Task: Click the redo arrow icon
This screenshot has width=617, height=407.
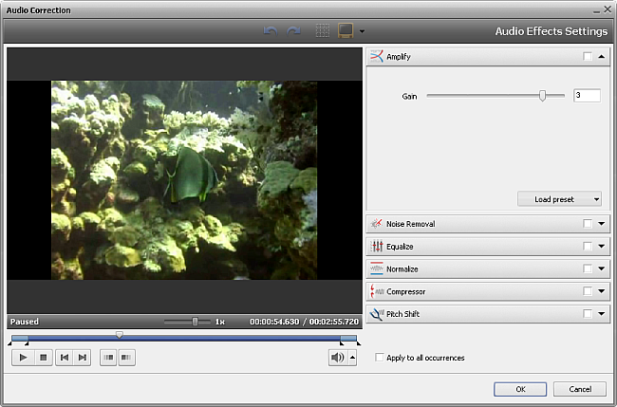Action: tap(293, 30)
